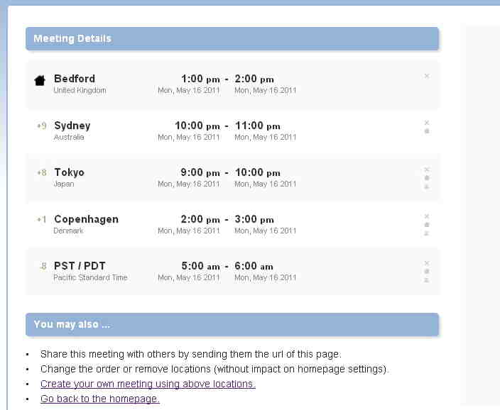Remove Copenhagen from the meeting
This screenshot has width=500, height=410.
[x=426, y=216]
